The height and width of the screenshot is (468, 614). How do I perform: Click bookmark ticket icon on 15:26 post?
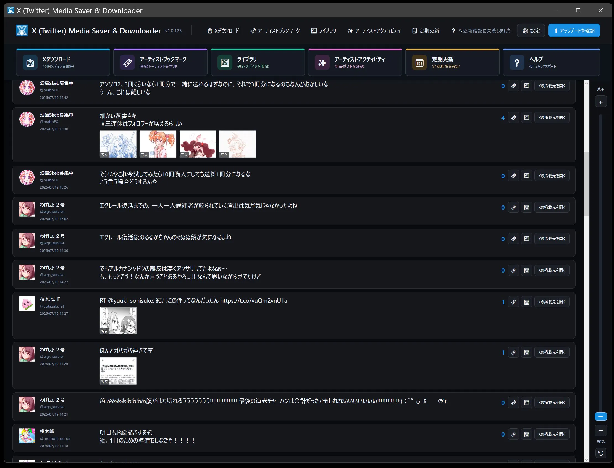(513, 176)
